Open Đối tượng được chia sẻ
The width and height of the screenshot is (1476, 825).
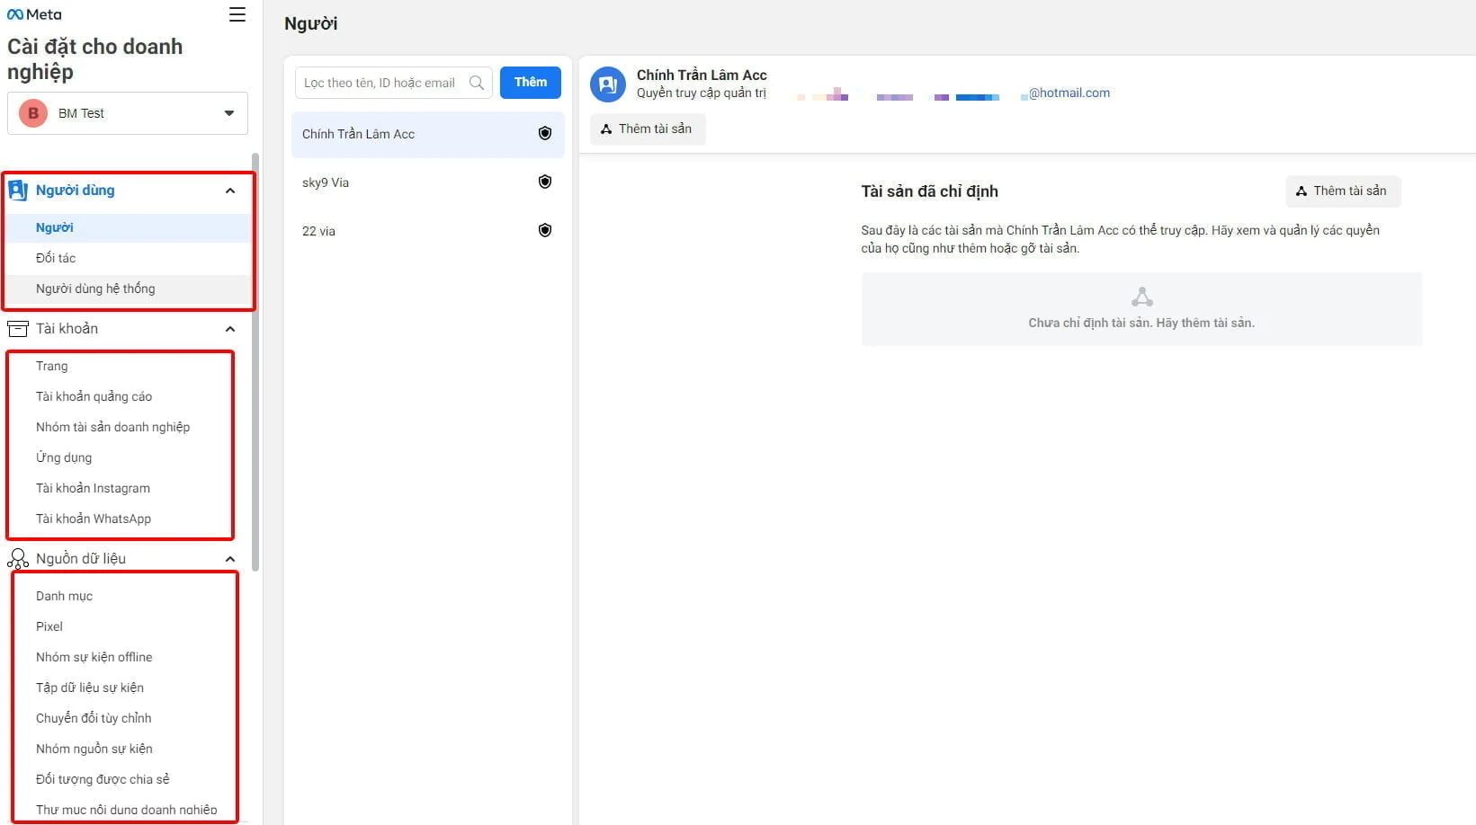pyautogui.click(x=103, y=779)
